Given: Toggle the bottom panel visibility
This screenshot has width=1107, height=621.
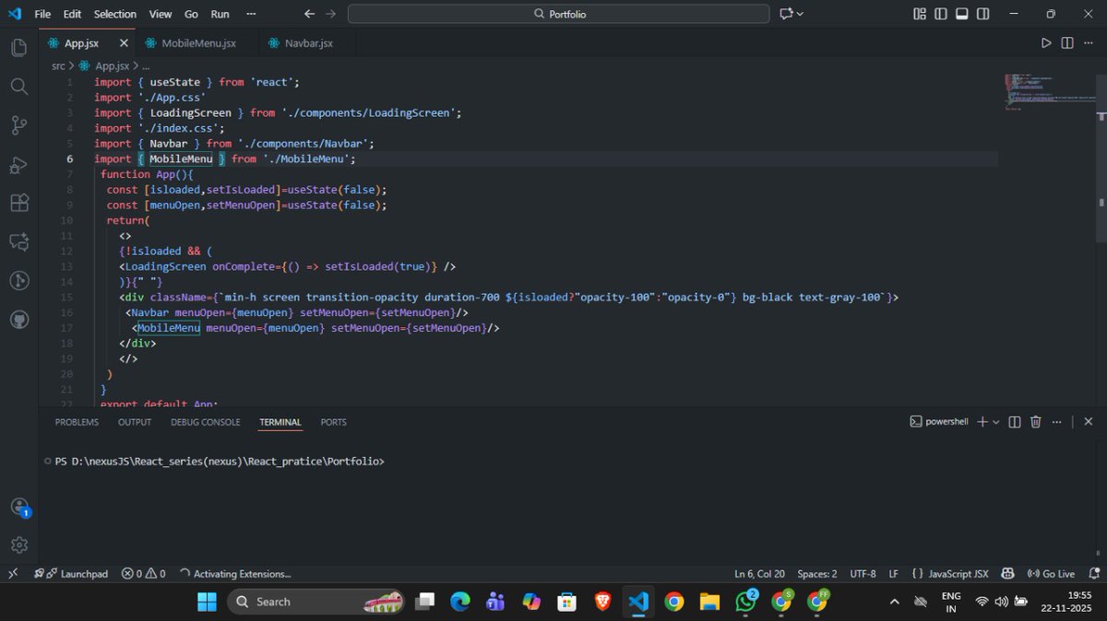Looking at the screenshot, I should tap(962, 14).
